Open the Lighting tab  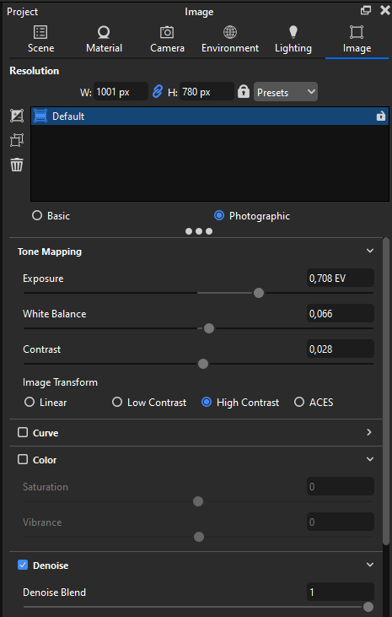click(x=293, y=40)
